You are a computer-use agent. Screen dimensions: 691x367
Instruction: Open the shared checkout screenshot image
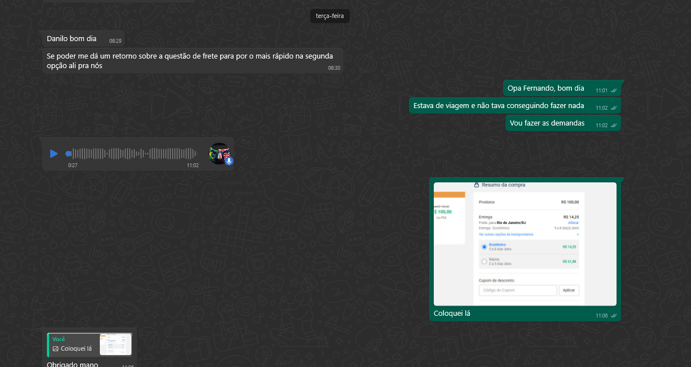coord(525,244)
